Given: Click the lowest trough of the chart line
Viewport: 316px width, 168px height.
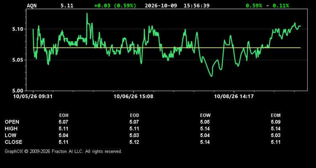Looking at the screenshot, I should (211, 76).
